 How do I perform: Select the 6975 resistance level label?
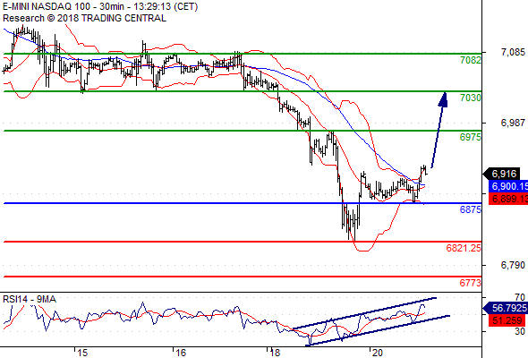click(471, 137)
